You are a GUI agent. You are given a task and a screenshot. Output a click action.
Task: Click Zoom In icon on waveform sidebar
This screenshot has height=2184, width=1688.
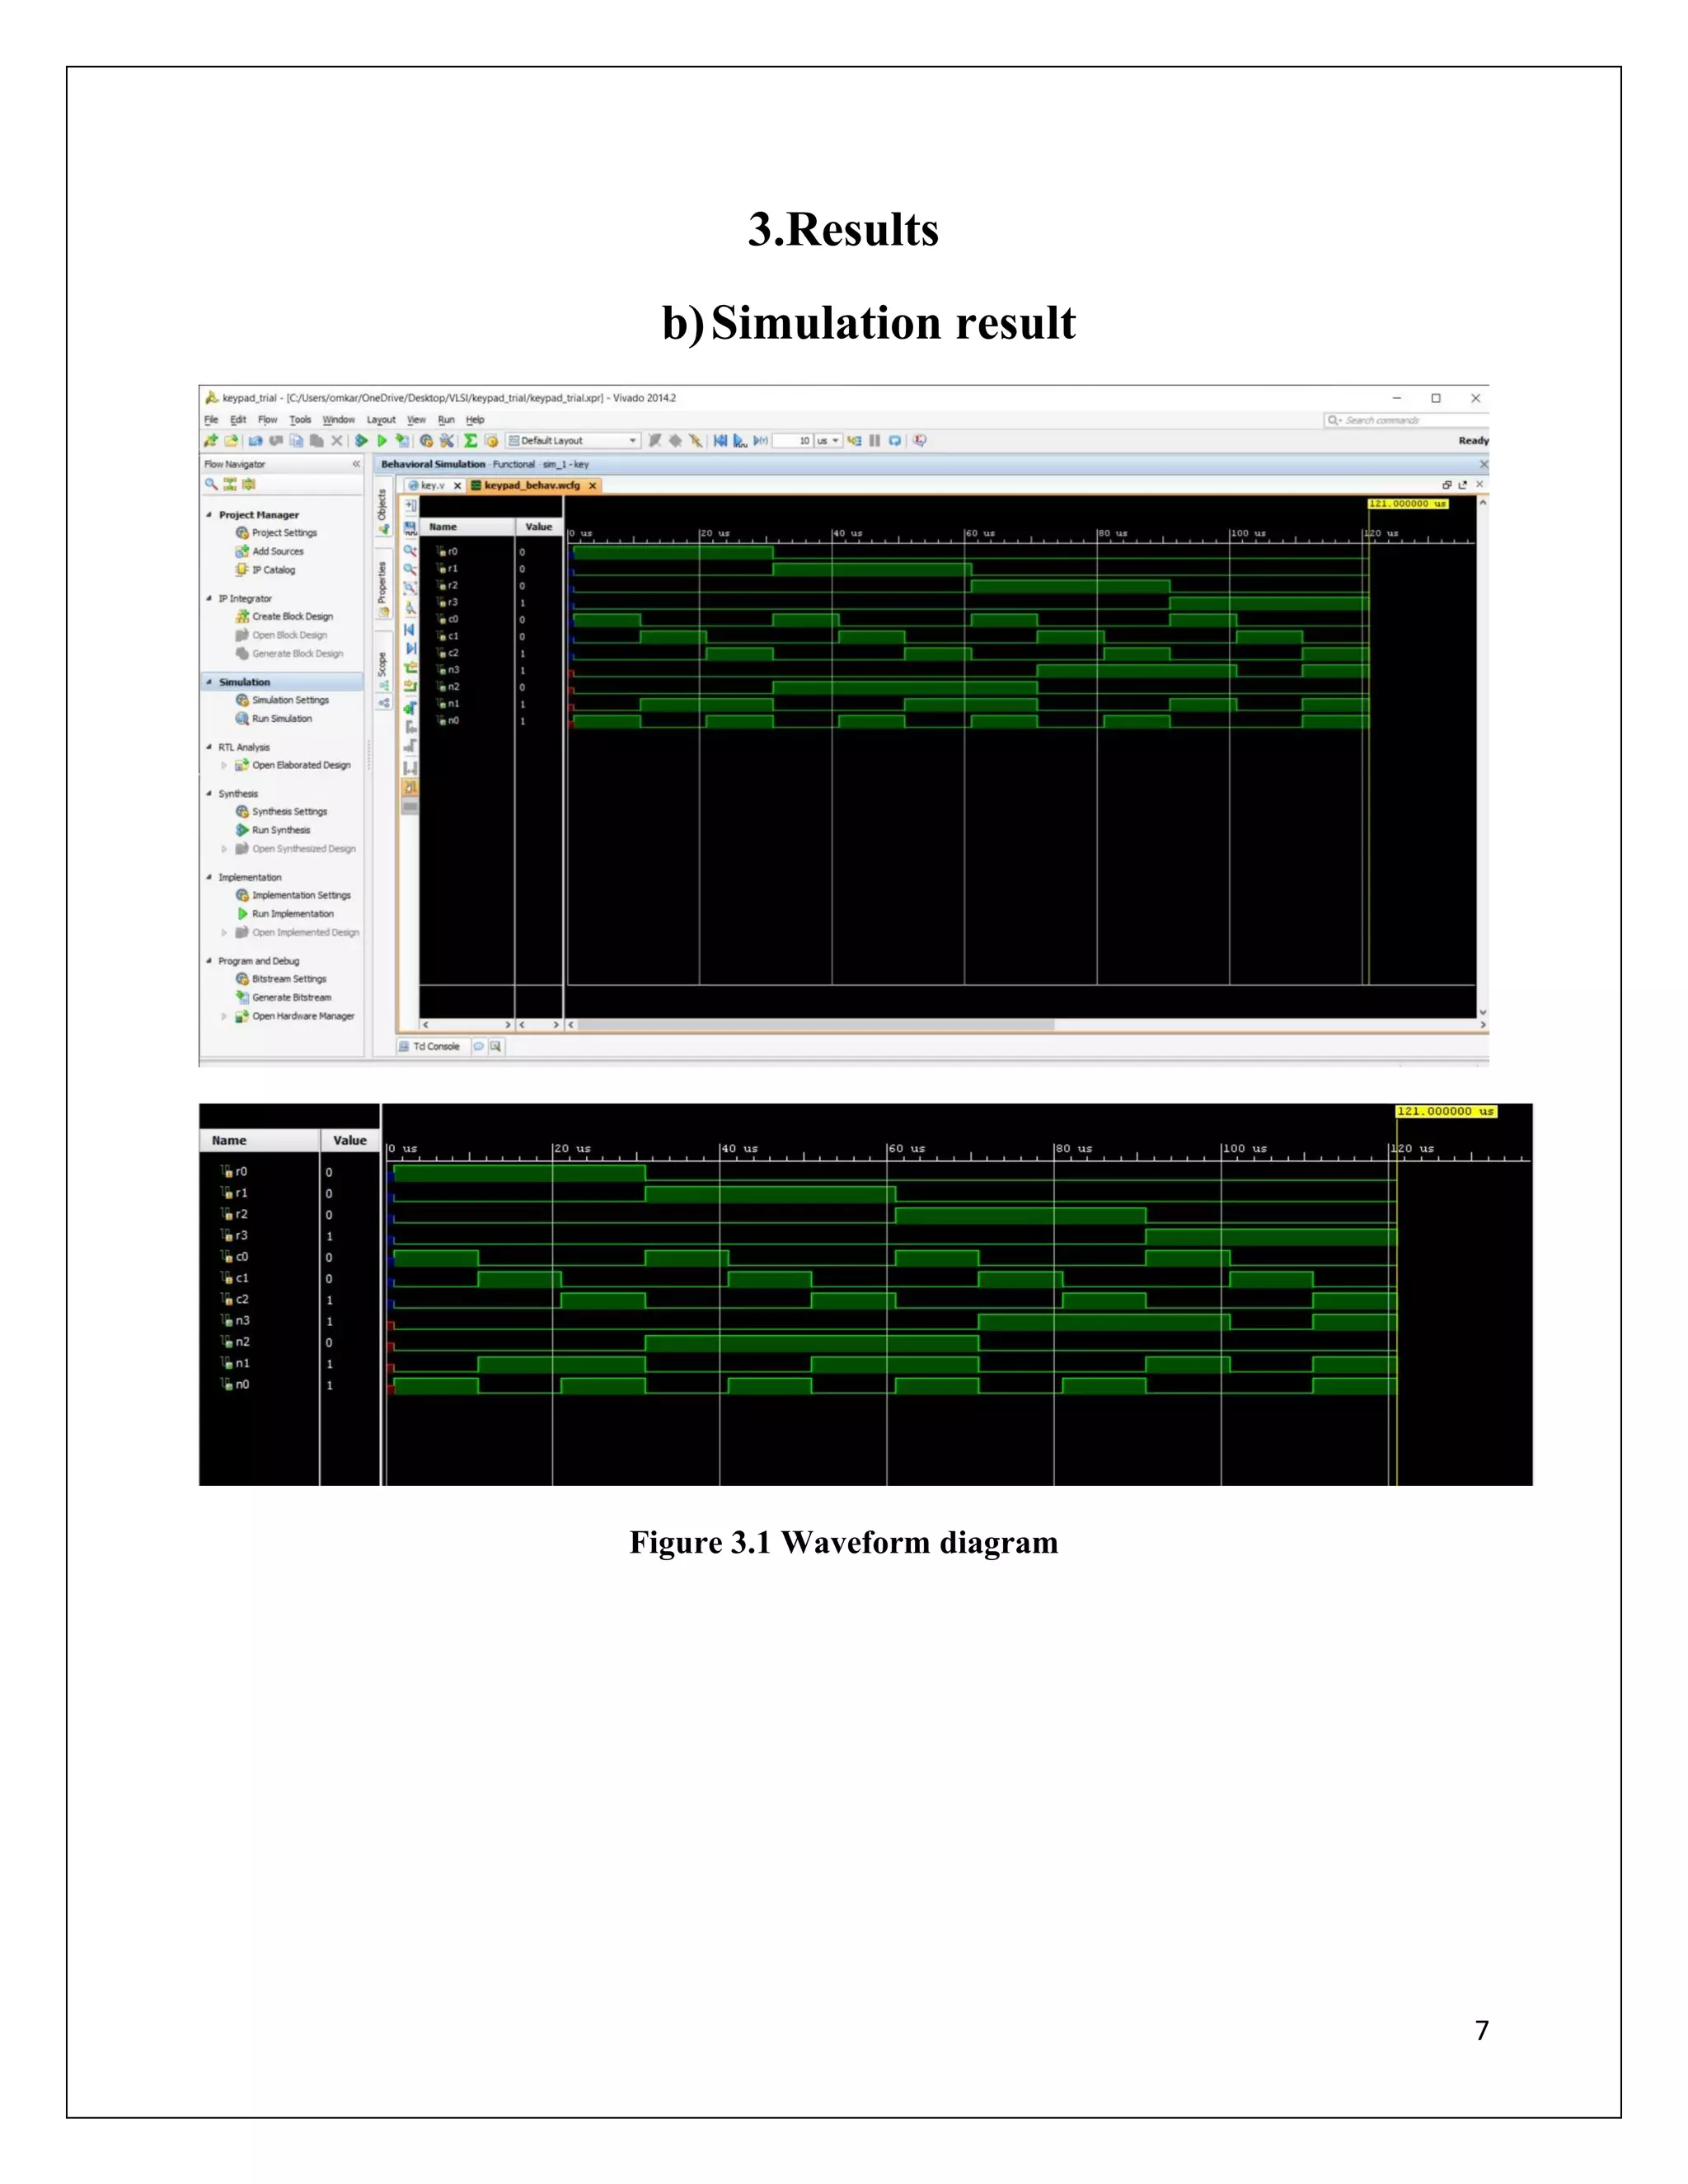[410, 550]
